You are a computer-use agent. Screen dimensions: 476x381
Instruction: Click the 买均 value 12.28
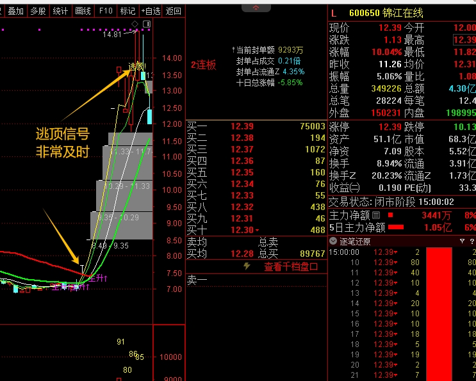click(x=242, y=254)
